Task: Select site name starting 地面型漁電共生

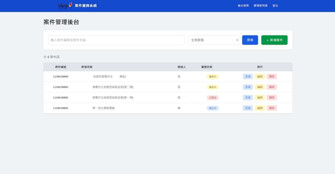Action: click(110, 77)
